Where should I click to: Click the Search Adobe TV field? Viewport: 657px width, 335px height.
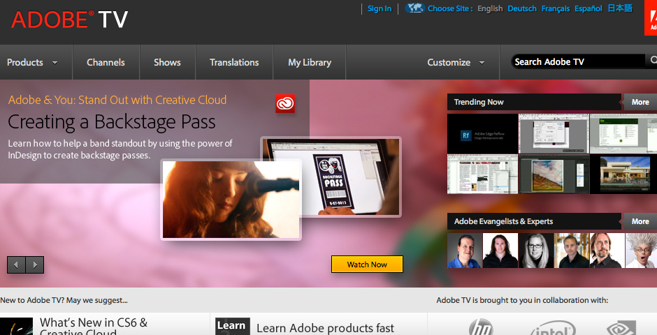(578, 61)
